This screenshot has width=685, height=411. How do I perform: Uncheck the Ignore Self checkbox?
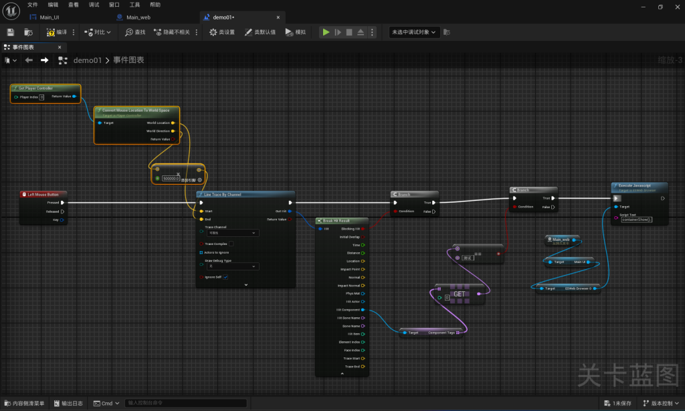tap(225, 276)
